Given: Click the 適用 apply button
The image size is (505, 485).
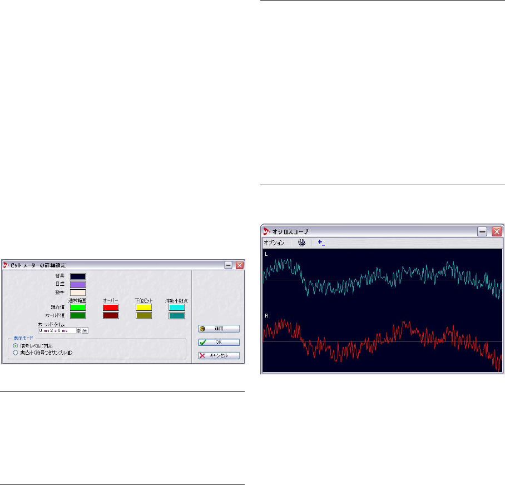Looking at the screenshot, I should (219, 329).
